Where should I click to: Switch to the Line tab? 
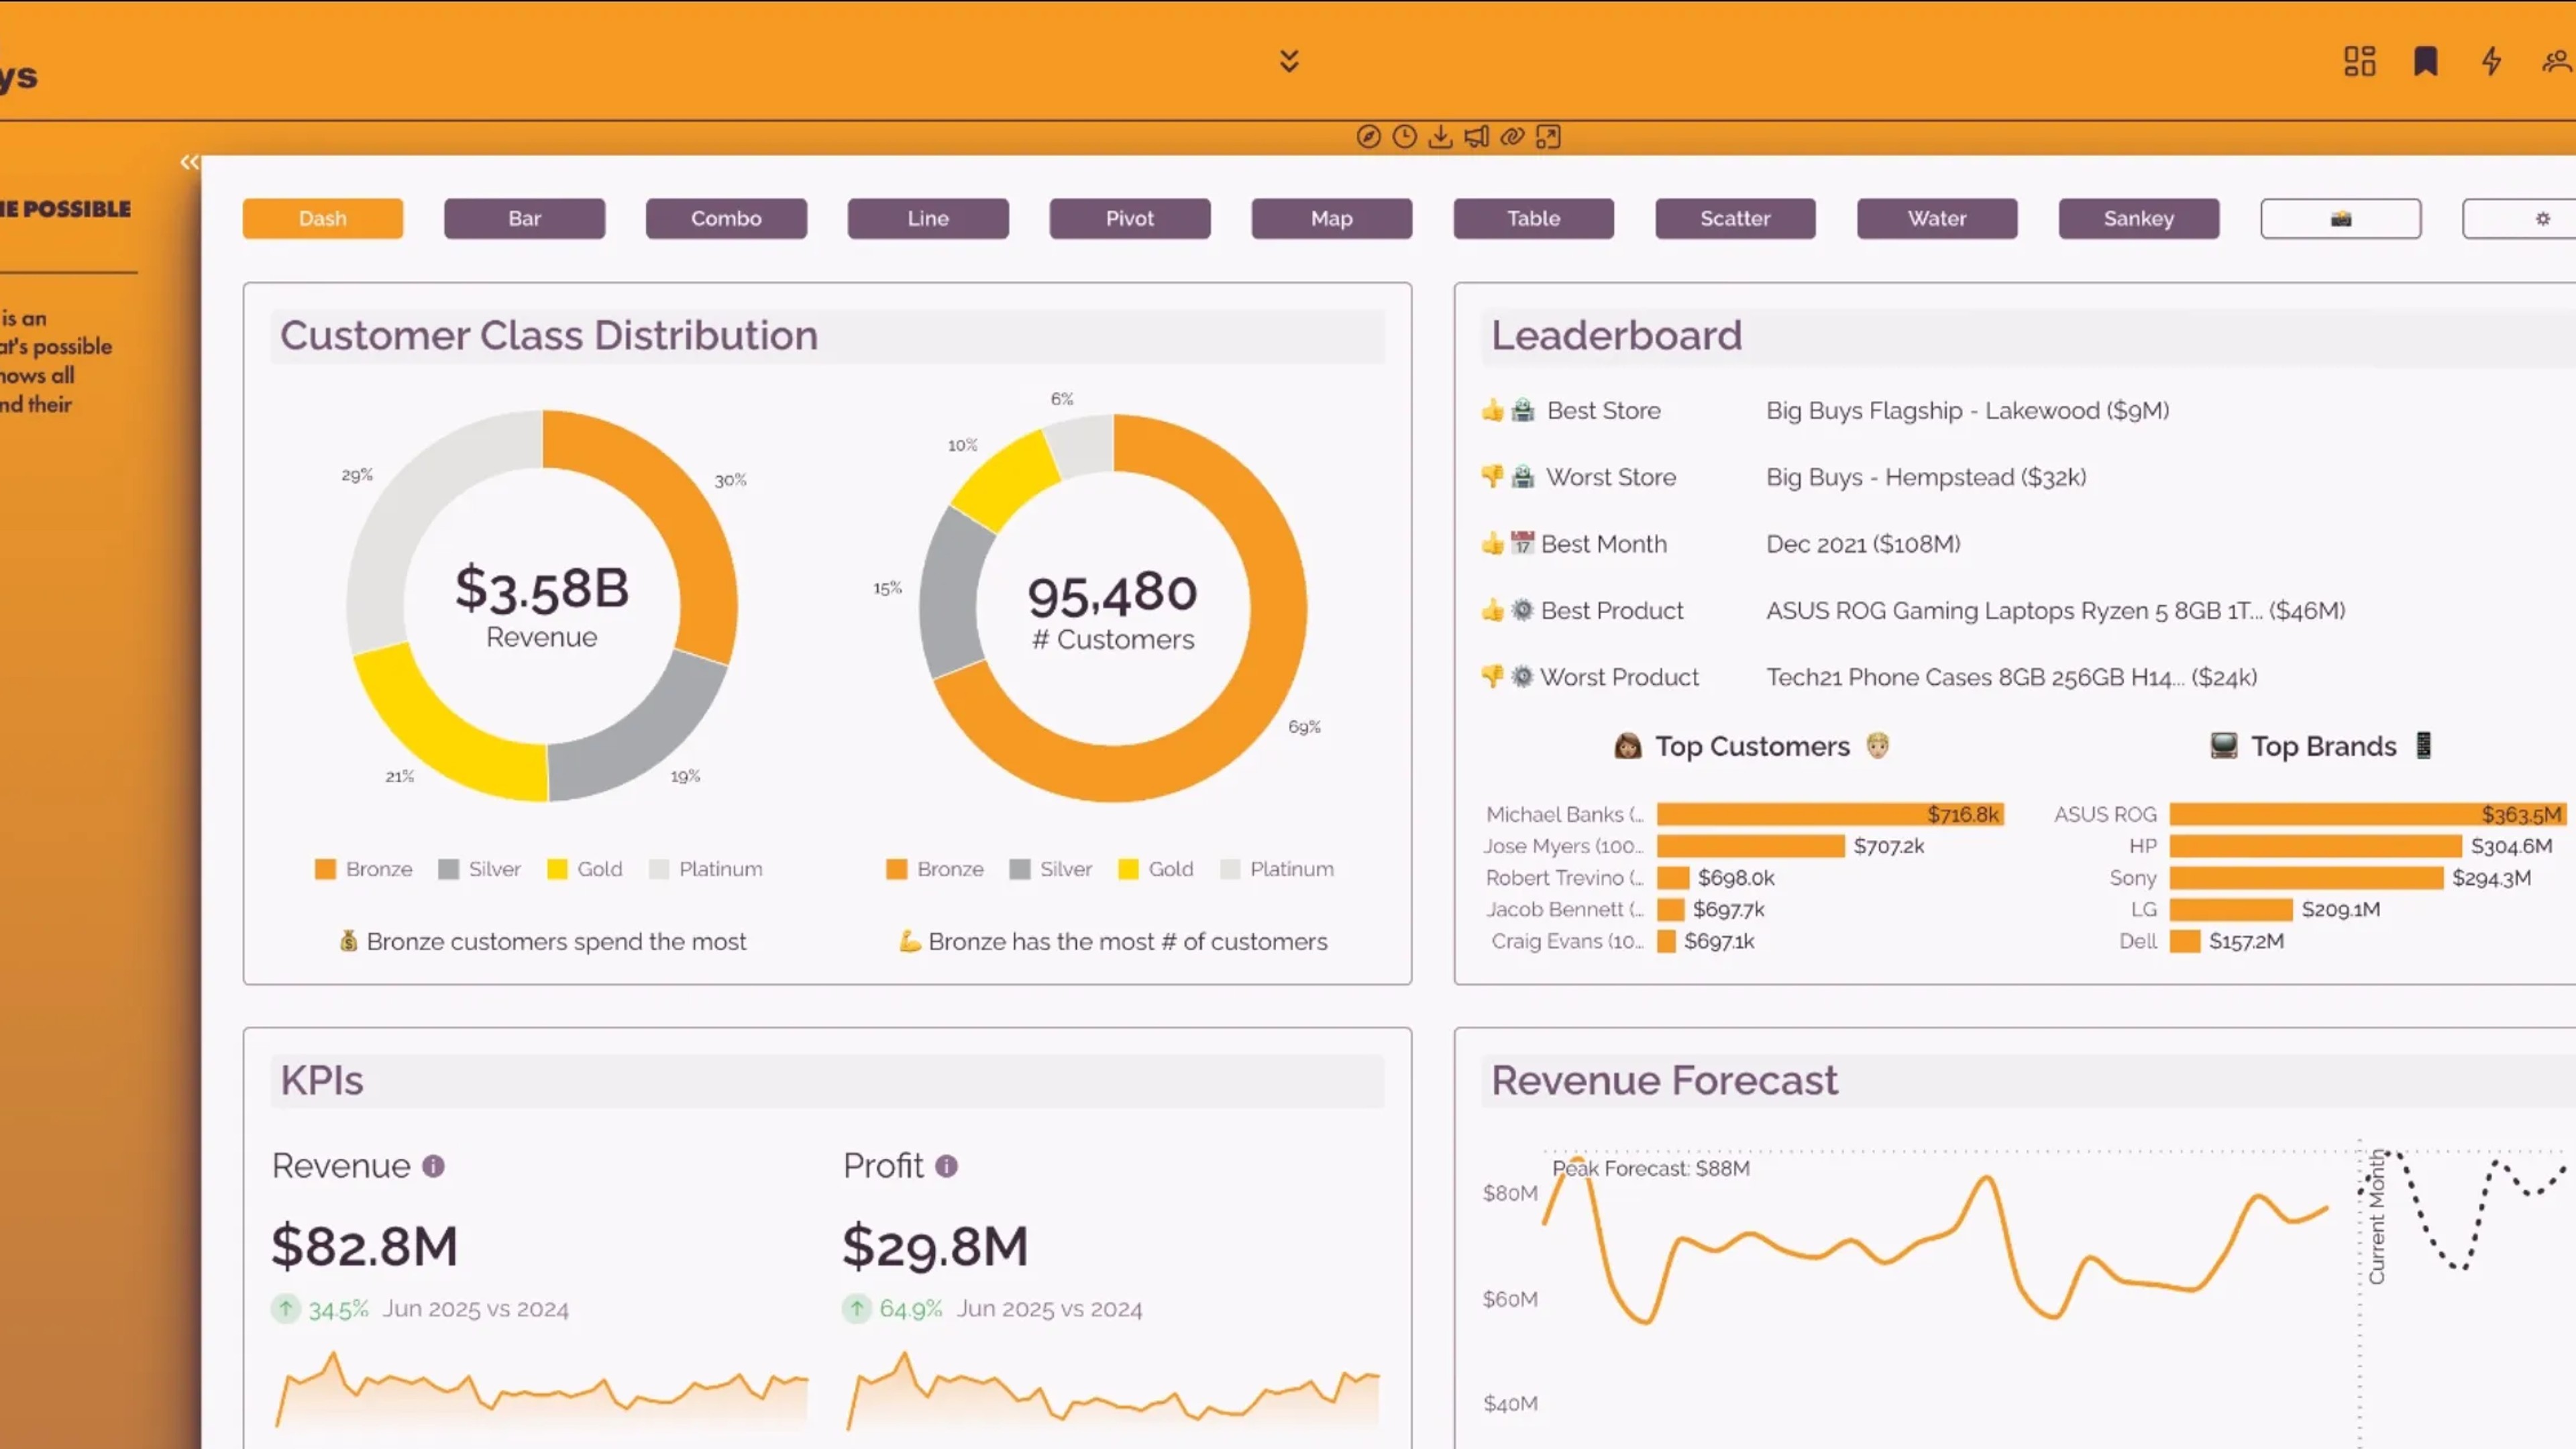pos(928,218)
